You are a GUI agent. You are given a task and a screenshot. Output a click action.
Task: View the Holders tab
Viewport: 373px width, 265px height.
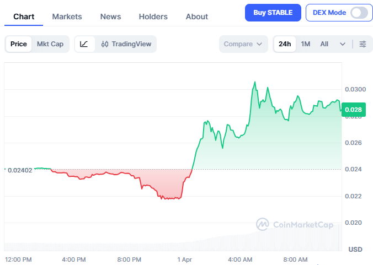[x=153, y=17]
